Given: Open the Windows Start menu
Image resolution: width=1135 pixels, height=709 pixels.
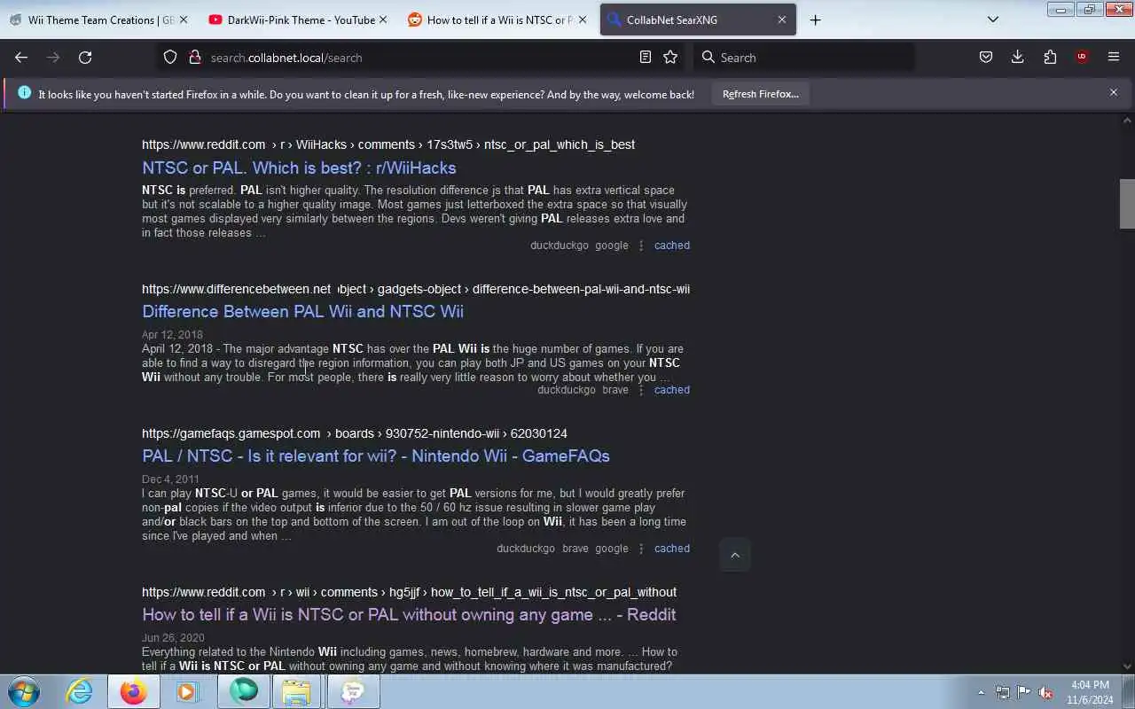Looking at the screenshot, I should [23, 691].
